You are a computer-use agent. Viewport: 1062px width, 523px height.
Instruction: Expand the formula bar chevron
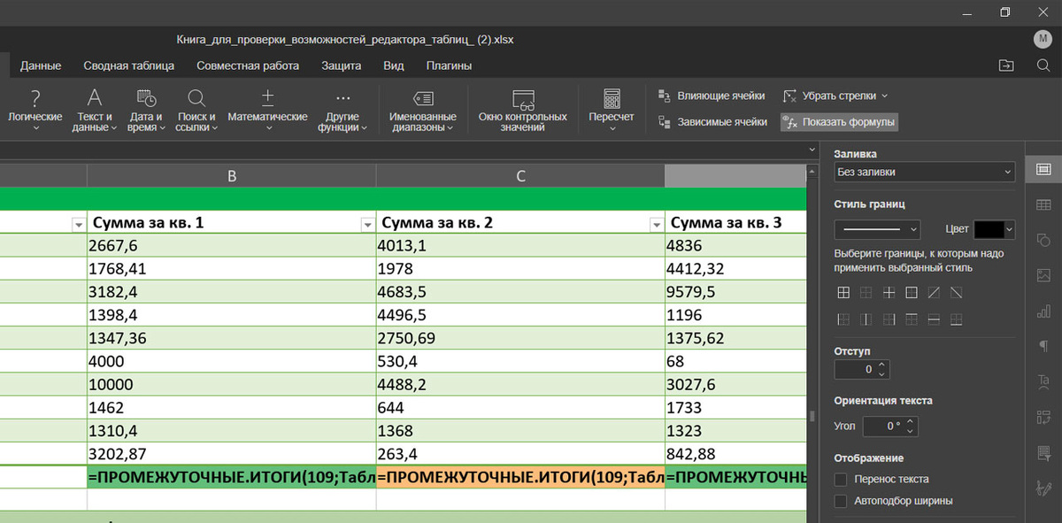click(812, 150)
